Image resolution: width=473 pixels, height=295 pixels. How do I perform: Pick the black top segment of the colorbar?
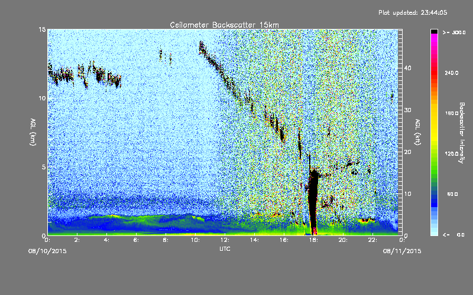(x=434, y=31)
